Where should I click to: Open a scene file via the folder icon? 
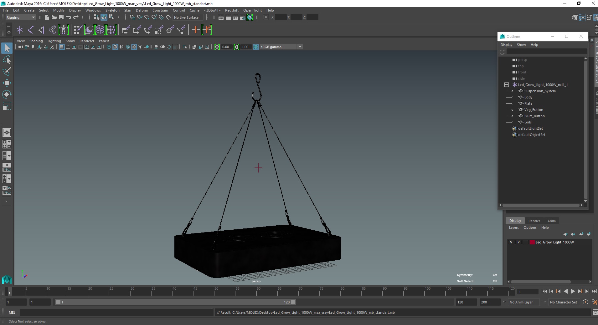point(54,17)
